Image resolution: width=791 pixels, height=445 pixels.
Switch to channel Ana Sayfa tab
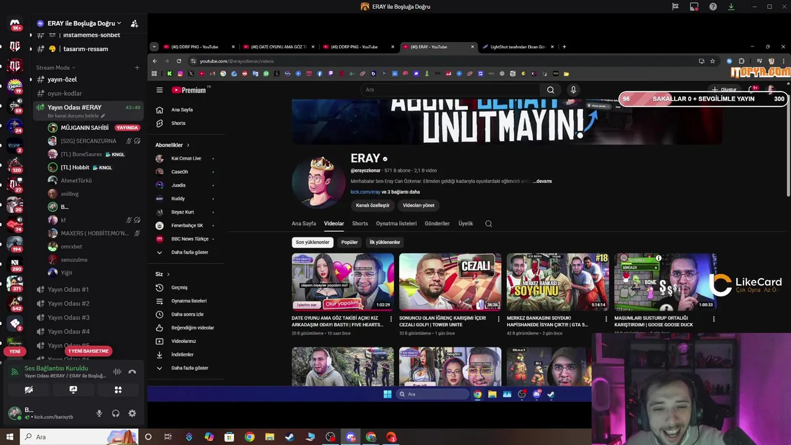point(303,224)
